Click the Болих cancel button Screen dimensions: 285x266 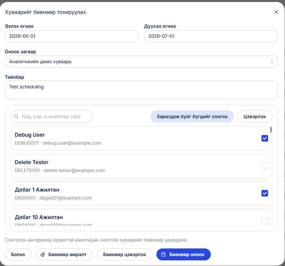tap(18, 254)
